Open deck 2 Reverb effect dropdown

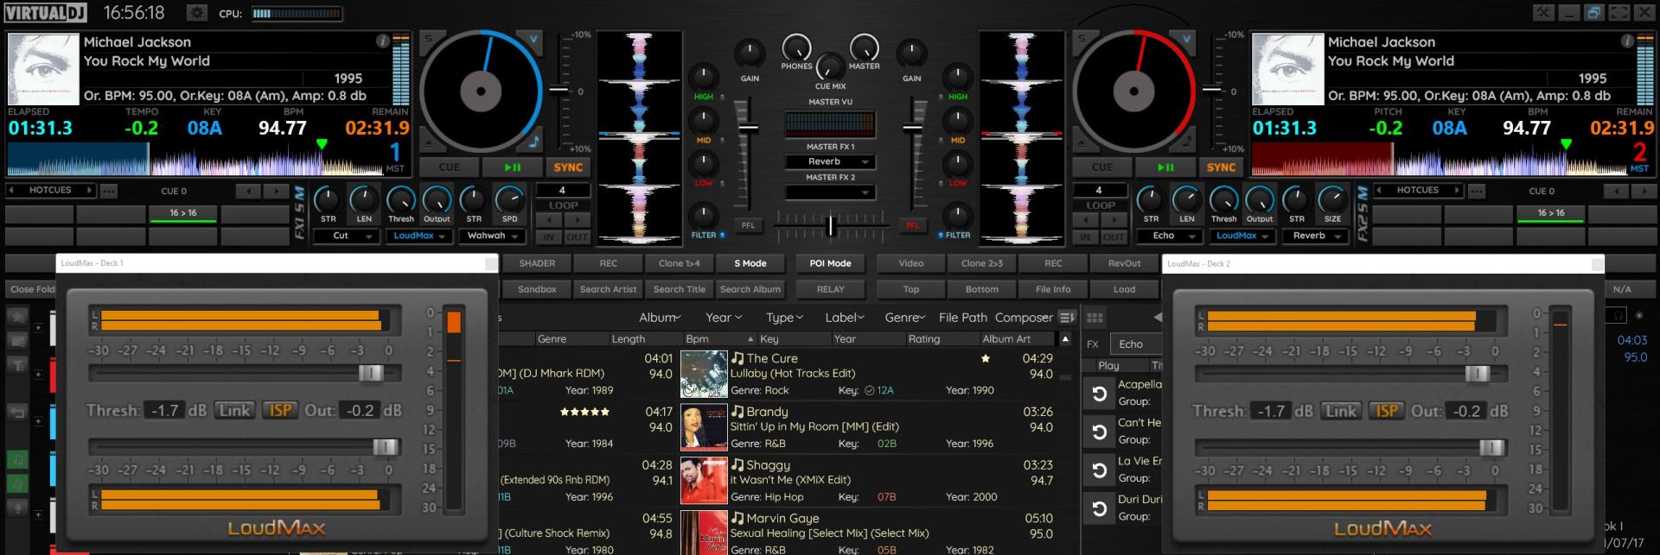(1315, 236)
